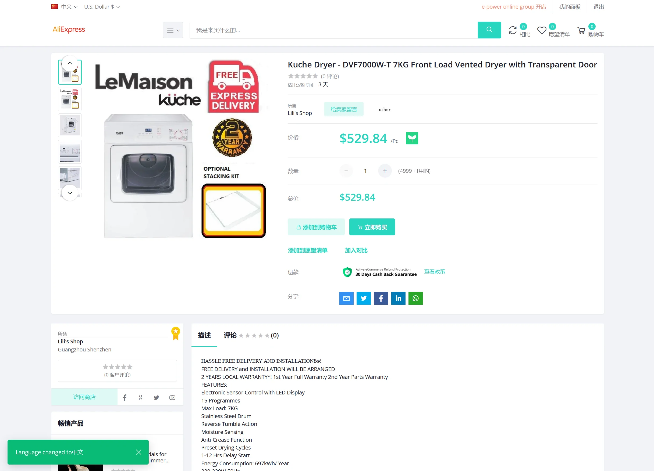This screenshot has width=654, height=471.
Task: Open seller's YouTube icon link
Action: click(172, 398)
